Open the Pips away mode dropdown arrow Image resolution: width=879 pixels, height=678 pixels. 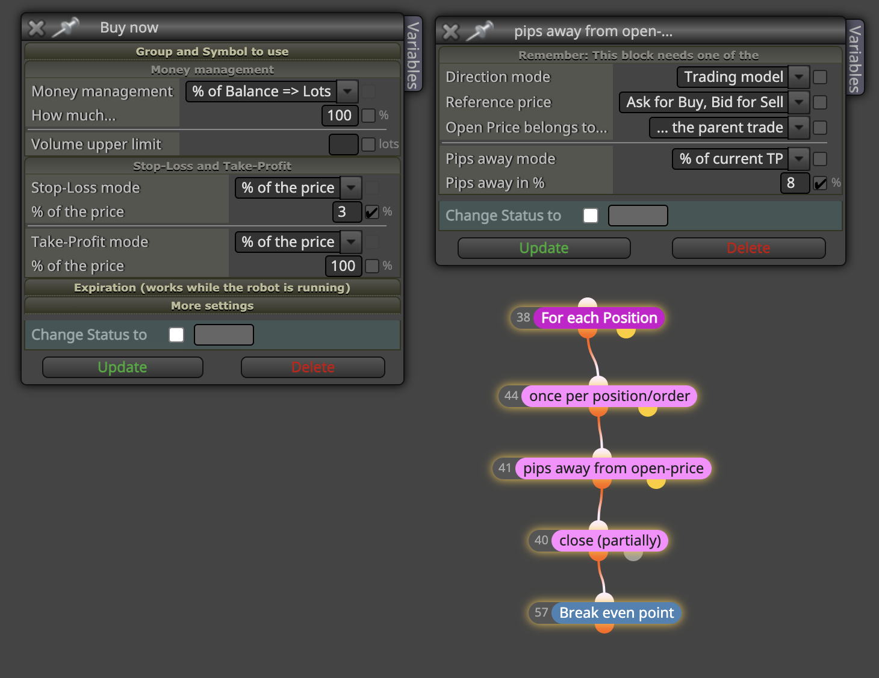(x=799, y=159)
